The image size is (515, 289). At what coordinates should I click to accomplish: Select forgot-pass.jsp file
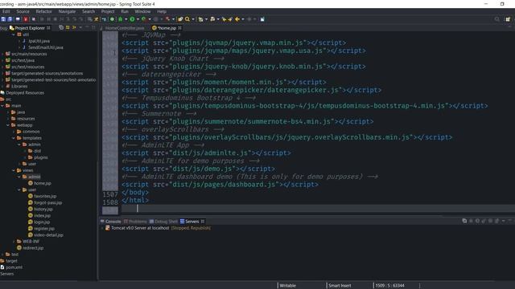click(x=48, y=203)
